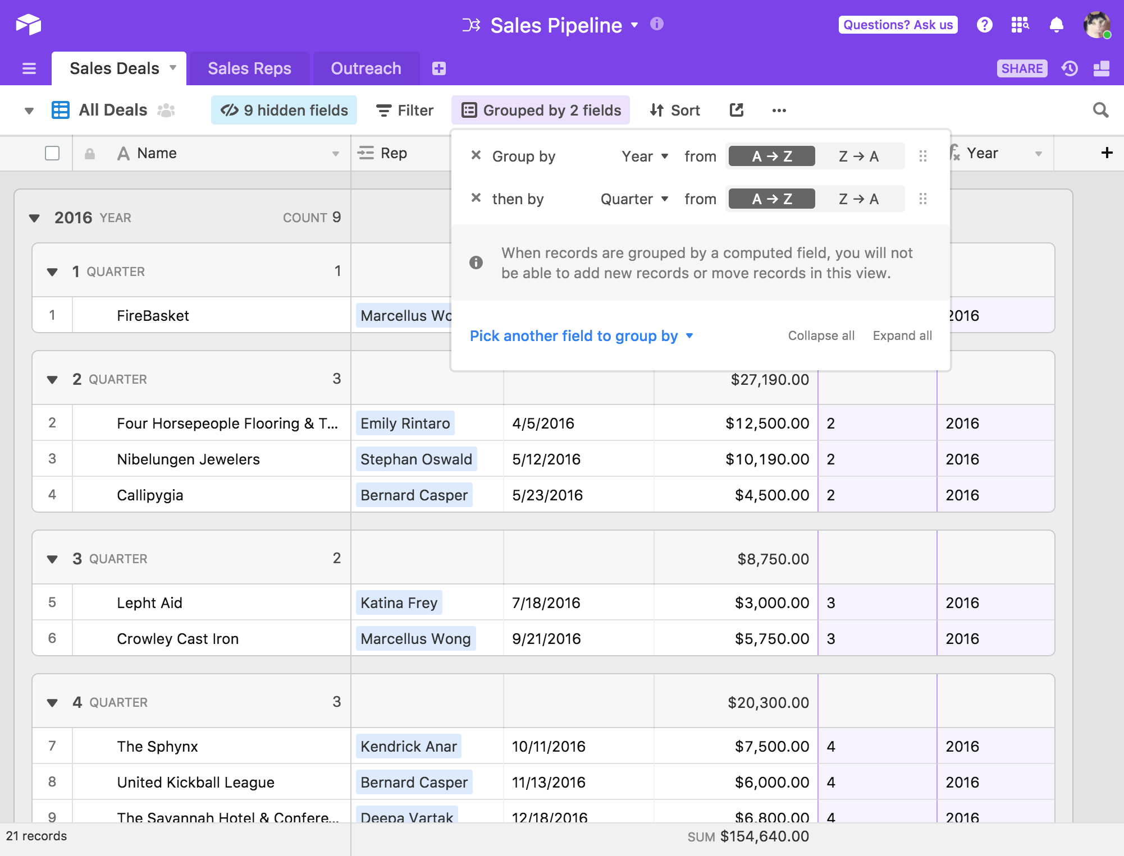Click Expand all groups

click(902, 335)
